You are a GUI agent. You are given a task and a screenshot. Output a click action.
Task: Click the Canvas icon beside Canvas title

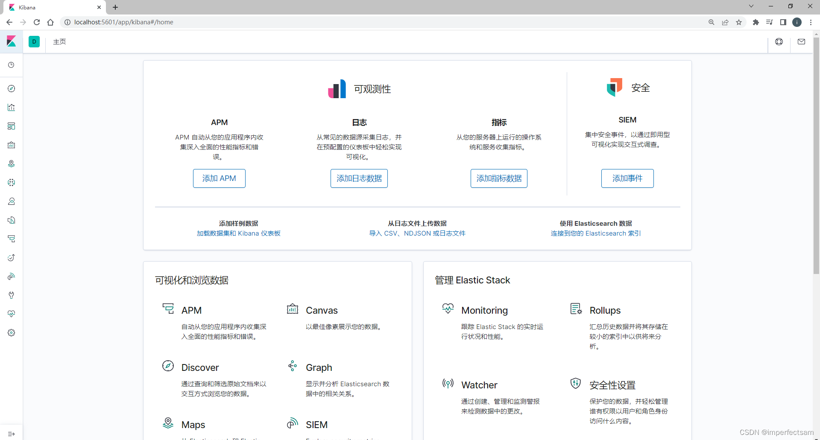(293, 309)
